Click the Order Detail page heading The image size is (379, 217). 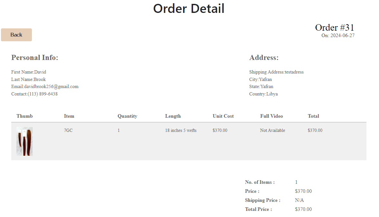[x=189, y=8]
